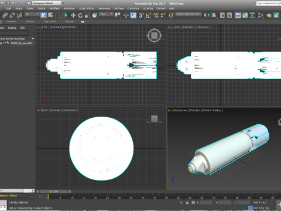The width and height of the screenshot is (281, 211).
Task: Select the Select and Rotate tool
Action: click(80, 15)
